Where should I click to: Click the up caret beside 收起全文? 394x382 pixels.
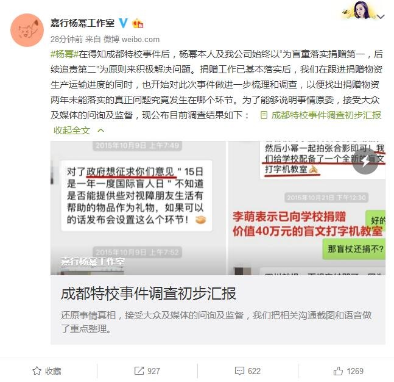[100, 130]
